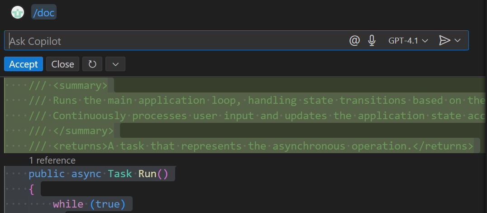This screenshot has height=213, width=487.
Task: Click the @ mention context icon
Action: click(354, 41)
